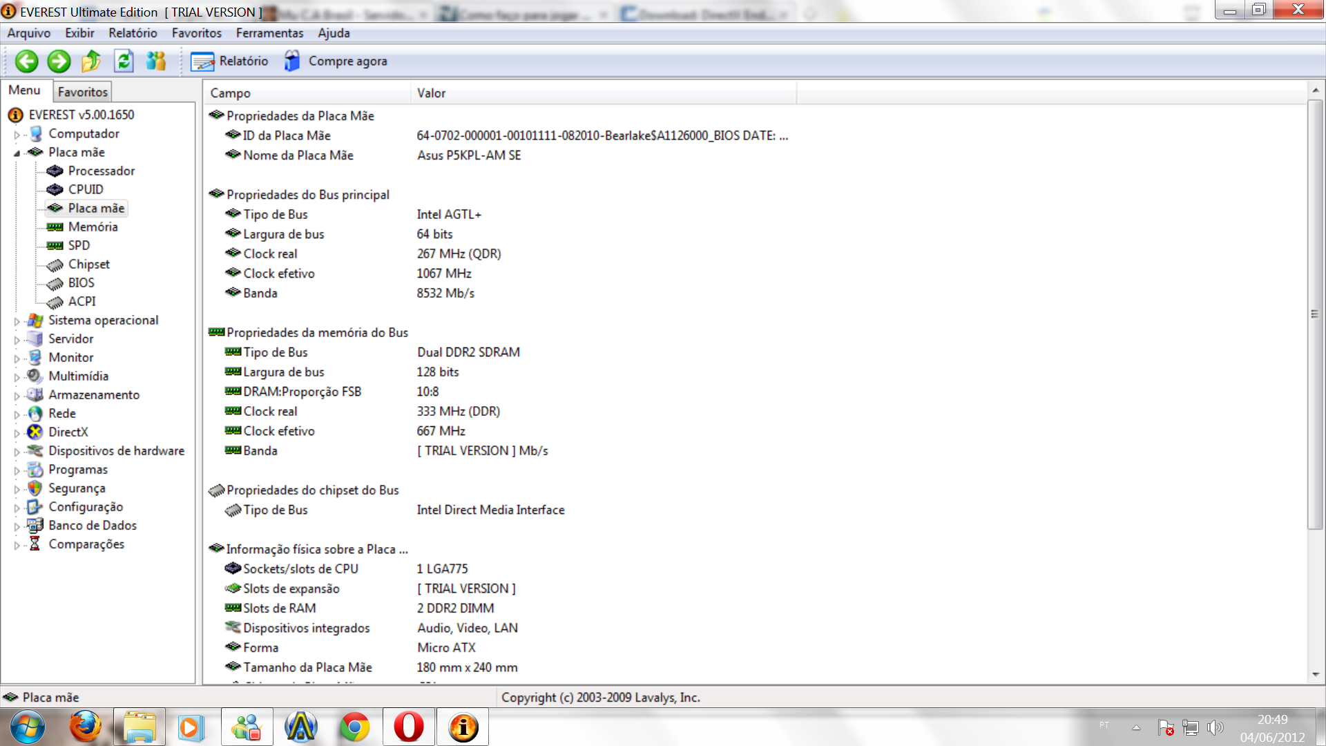1326x746 pixels.
Task: Open the Relatório report button
Action: click(229, 61)
